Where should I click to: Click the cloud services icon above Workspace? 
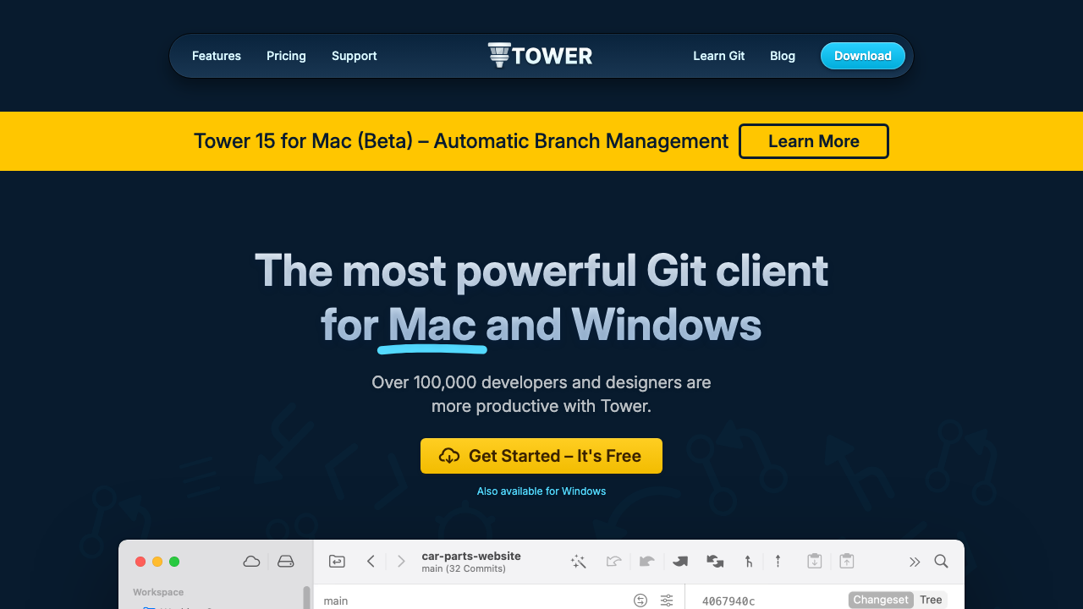pyautogui.click(x=250, y=561)
